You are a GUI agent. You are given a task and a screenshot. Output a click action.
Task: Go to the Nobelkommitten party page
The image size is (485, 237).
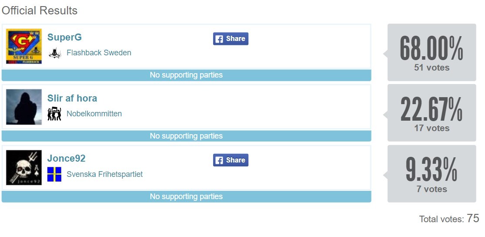coord(94,114)
